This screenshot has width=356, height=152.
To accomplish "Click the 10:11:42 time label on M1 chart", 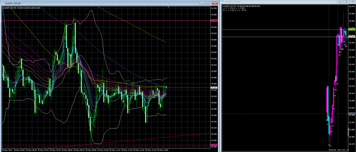I will pos(341,150).
